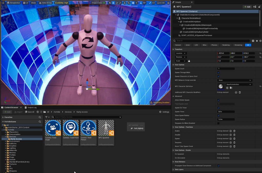Activate the Select mode arrow tool
Screen dimensions: 262x173
(x=110, y=3)
